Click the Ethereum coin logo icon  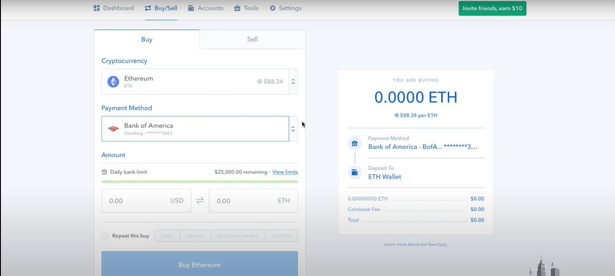tap(113, 82)
